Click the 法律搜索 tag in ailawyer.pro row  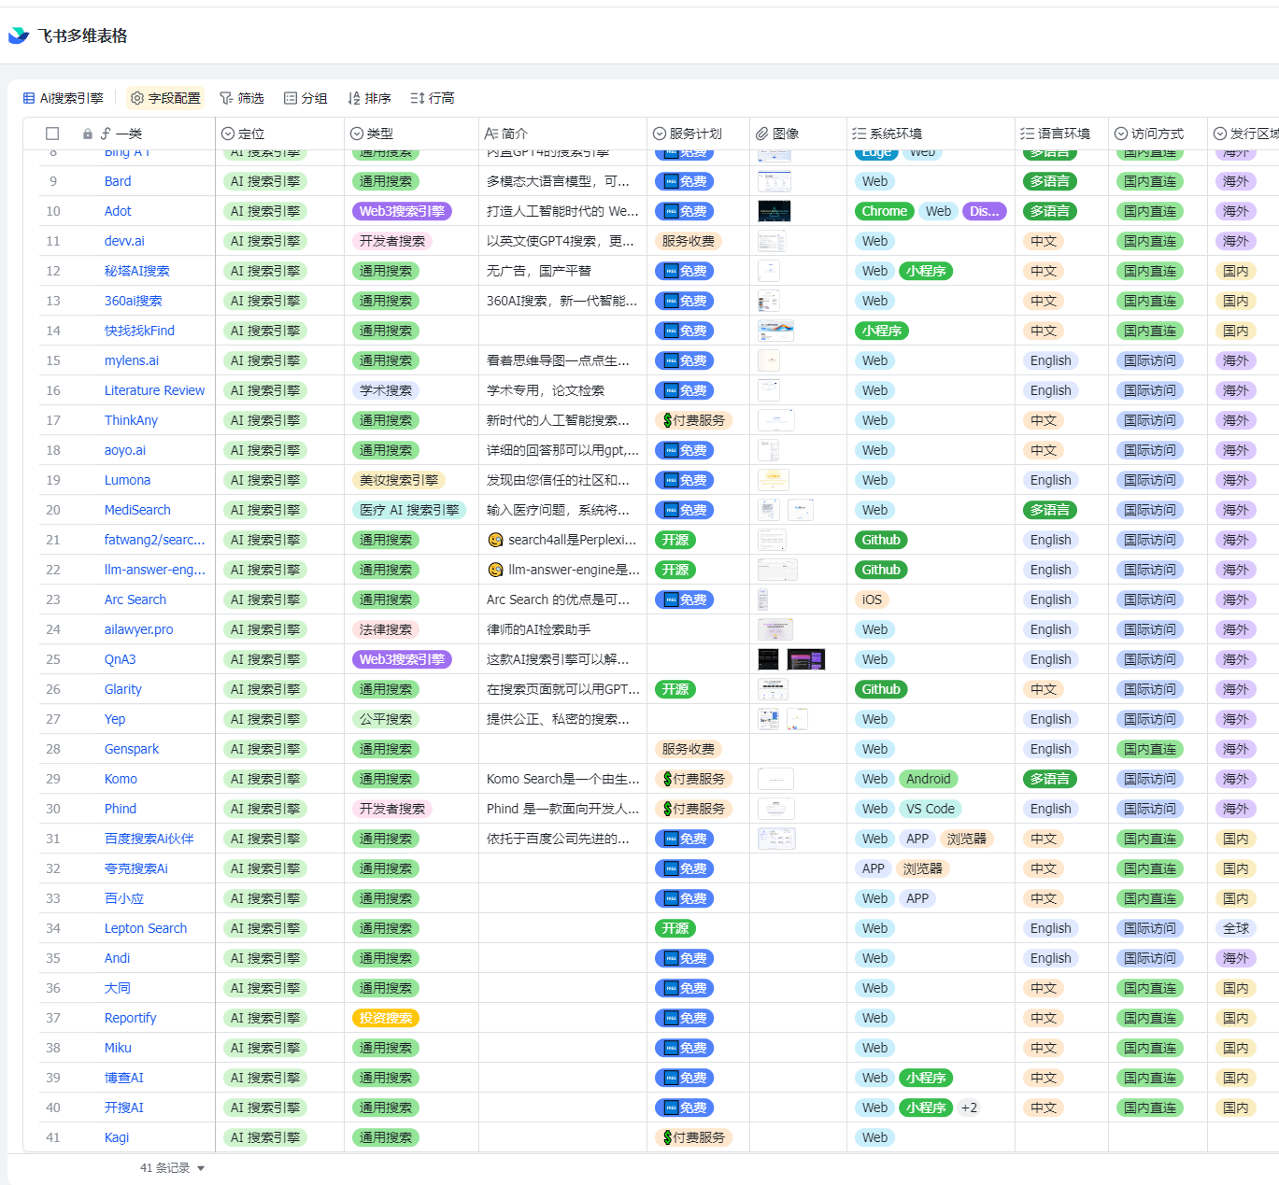tap(386, 629)
